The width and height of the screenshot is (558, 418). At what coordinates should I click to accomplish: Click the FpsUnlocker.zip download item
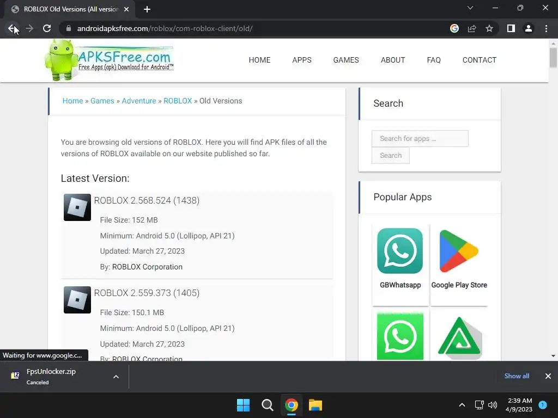point(51,376)
